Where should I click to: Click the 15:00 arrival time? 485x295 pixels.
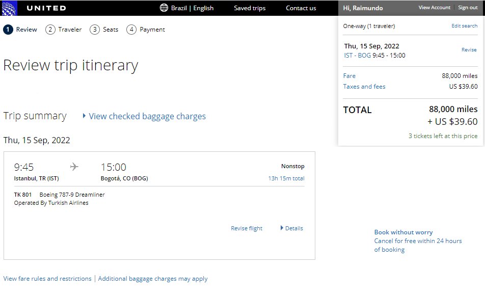coord(114,167)
